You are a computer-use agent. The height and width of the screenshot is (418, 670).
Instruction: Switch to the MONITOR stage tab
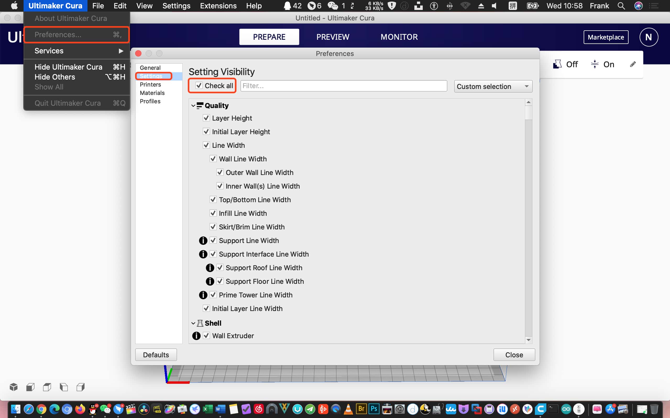coord(399,37)
